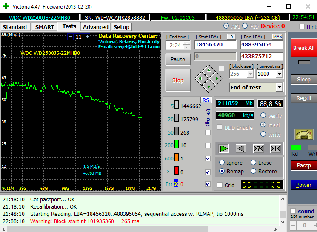Open the Tests tab
This screenshot has width=317, height=232.
69,26
